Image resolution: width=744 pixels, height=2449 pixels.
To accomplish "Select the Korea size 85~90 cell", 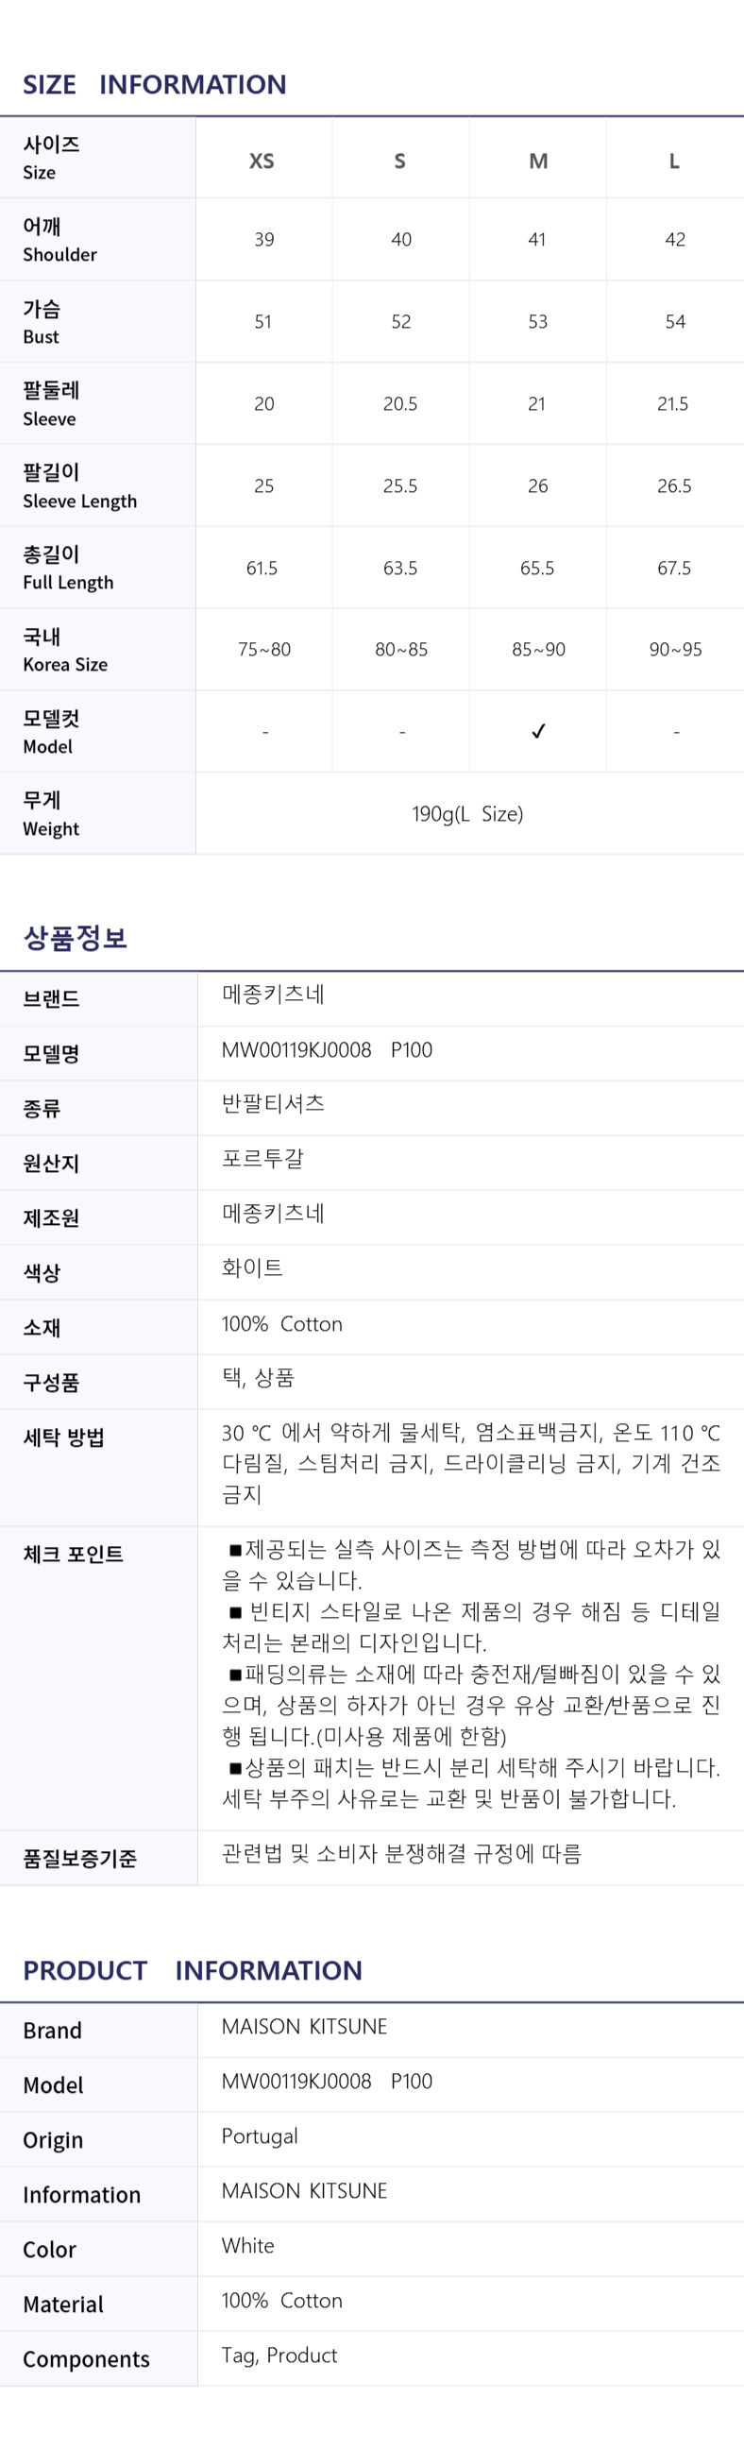I will (x=538, y=650).
